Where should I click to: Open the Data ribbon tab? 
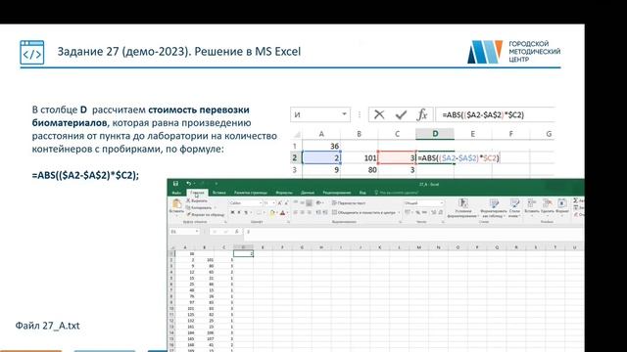[308, 193]
